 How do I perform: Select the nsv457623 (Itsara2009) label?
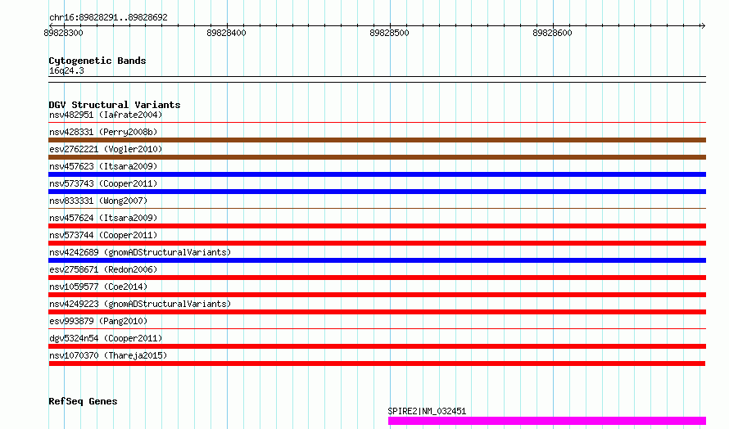[x=103, y=166]
